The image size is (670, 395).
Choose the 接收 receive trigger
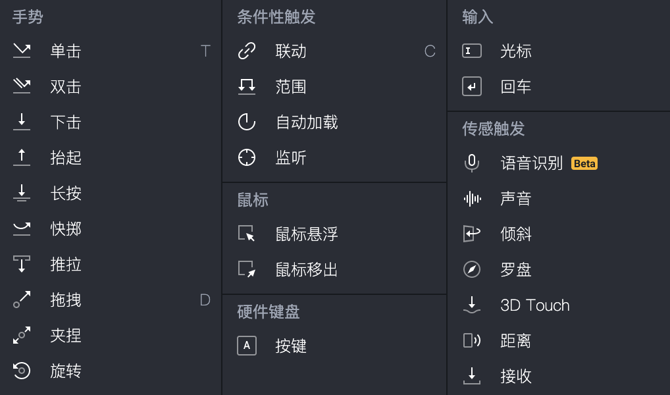(515, 377)
